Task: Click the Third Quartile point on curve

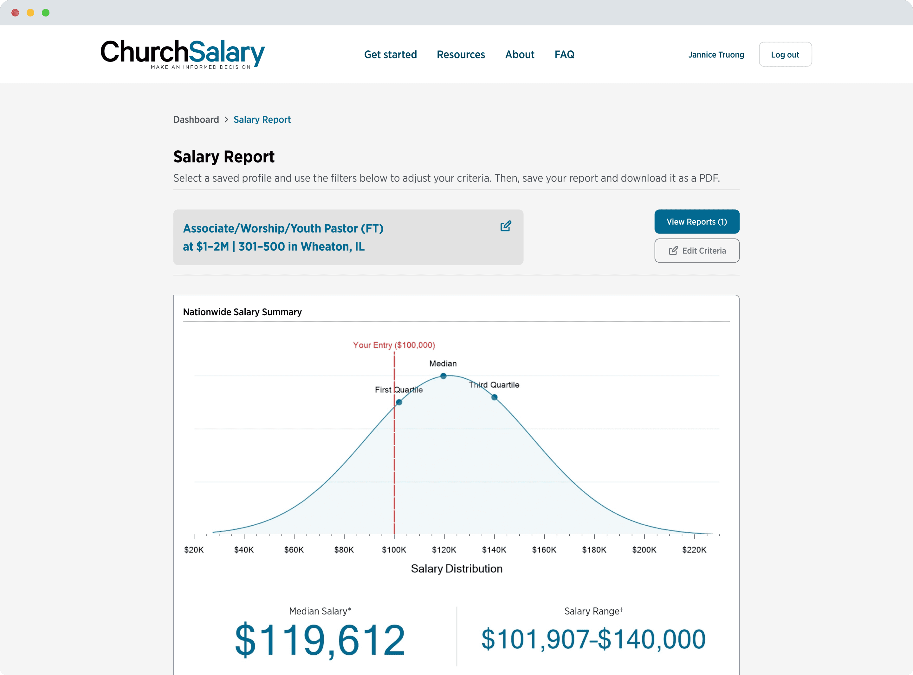Action: click(x=494, y=397)
